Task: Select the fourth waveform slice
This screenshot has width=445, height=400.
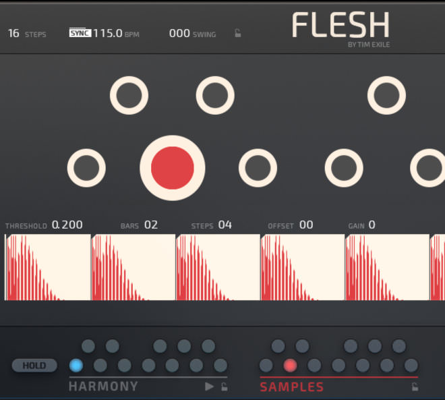Action: [x=303, y=267]
